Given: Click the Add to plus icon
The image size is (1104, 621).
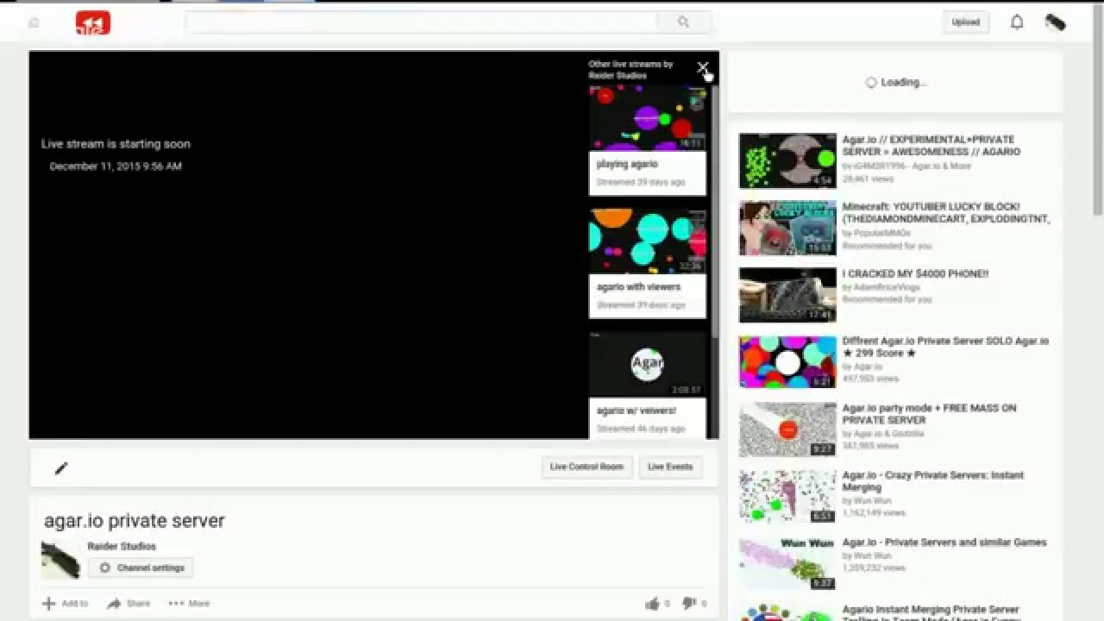Looking at the screenshot, I should tap(49, 604).
